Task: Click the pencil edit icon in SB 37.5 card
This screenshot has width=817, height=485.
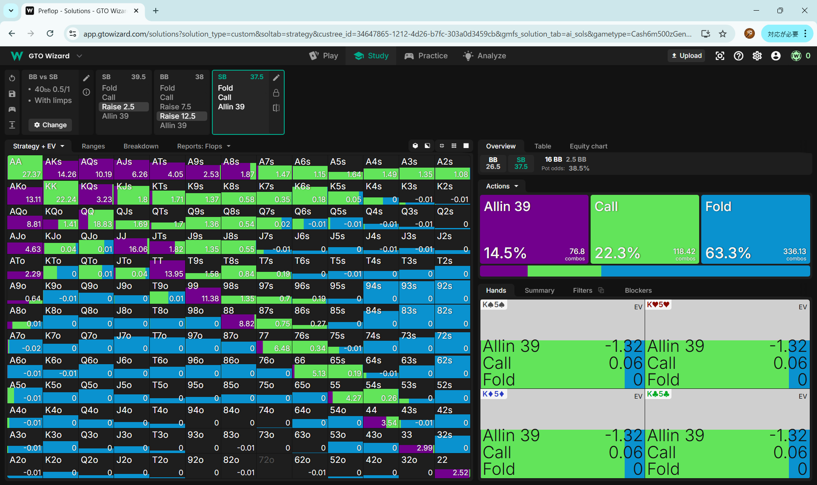Action: click(276, 77)
